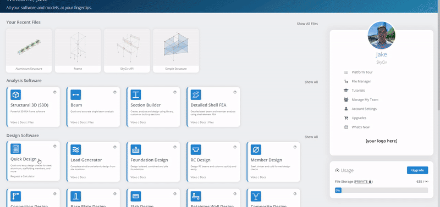The image size is (440, 207).
Task: Click the Connection Design icon
Action: [16, 197]
